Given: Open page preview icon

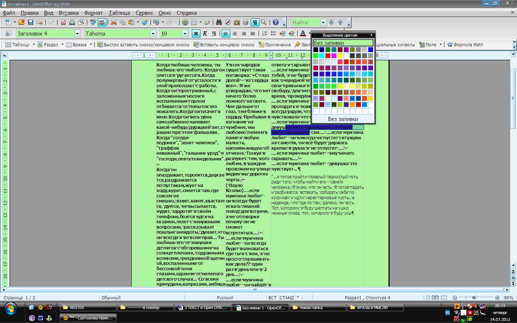Looking at the screenshot, I should point(81,22).
